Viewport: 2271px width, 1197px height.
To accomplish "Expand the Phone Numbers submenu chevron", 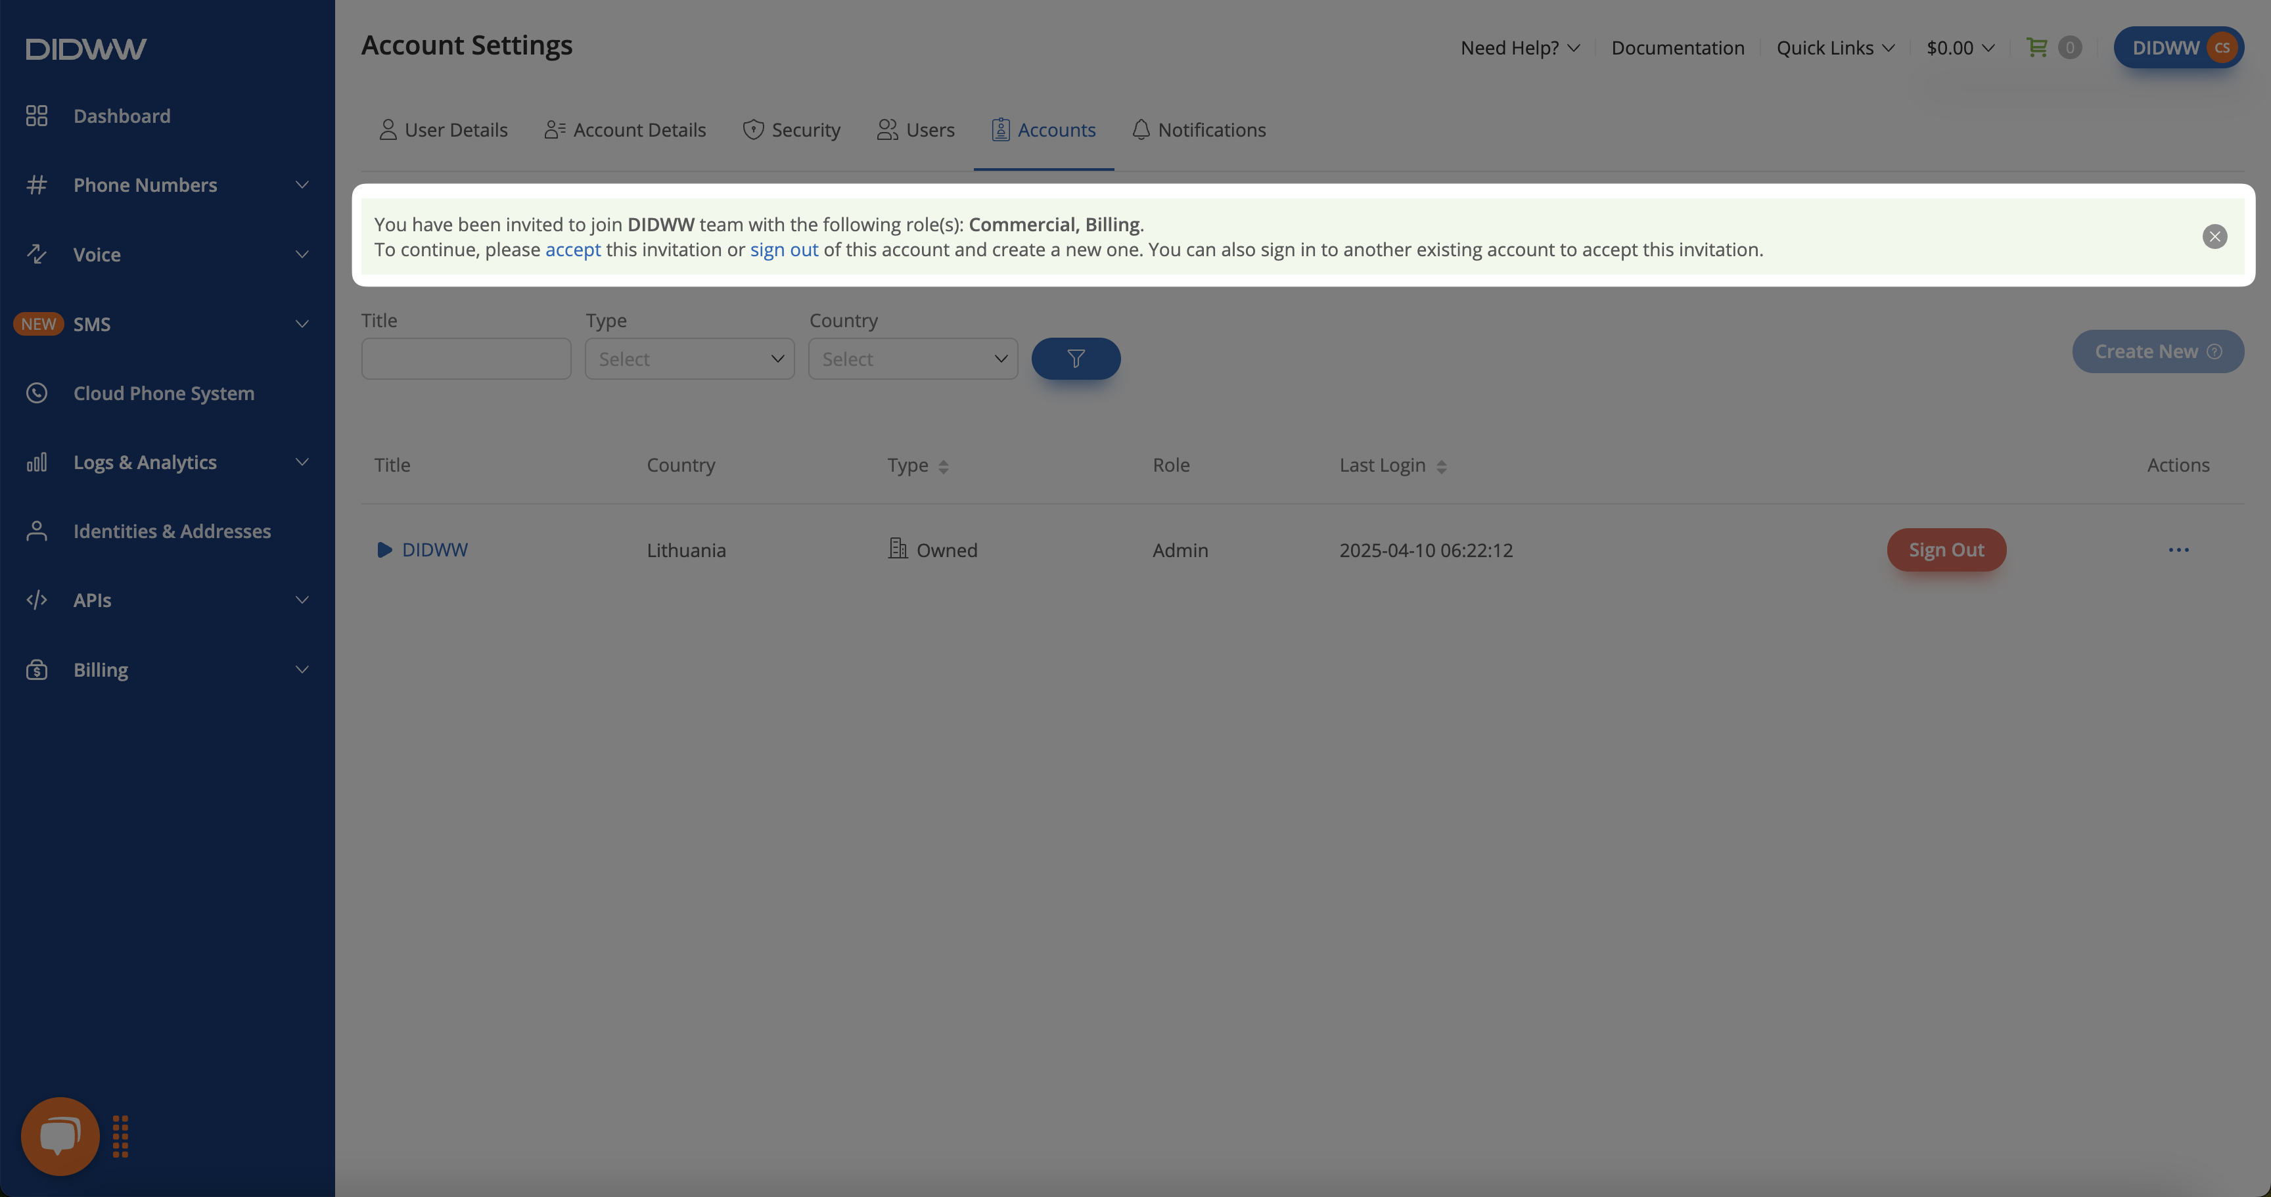I will point(302,185).
